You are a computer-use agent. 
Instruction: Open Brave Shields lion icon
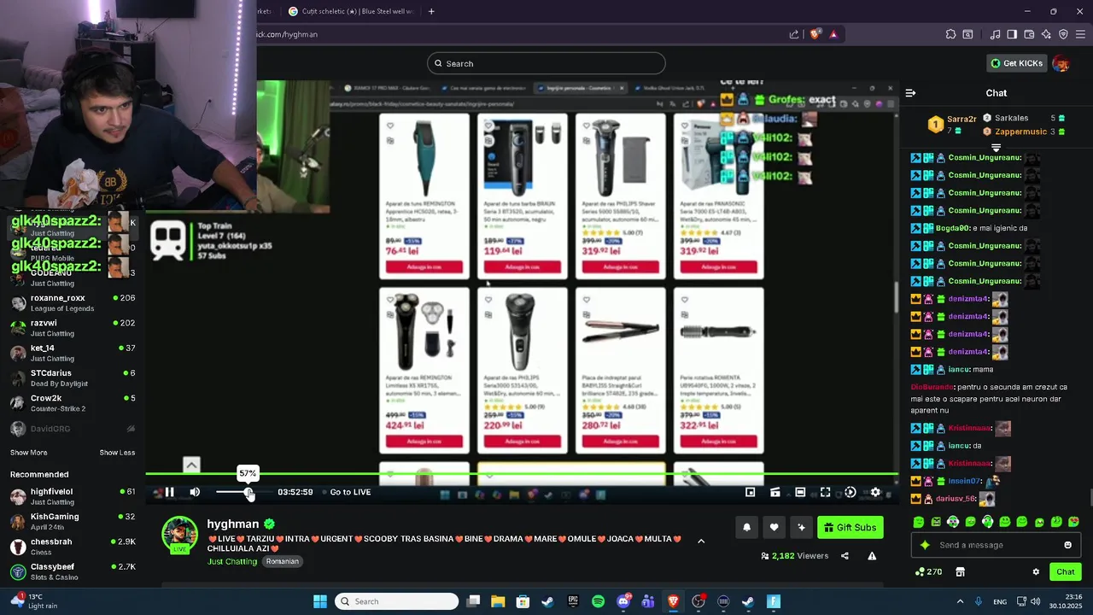[815, 34]
